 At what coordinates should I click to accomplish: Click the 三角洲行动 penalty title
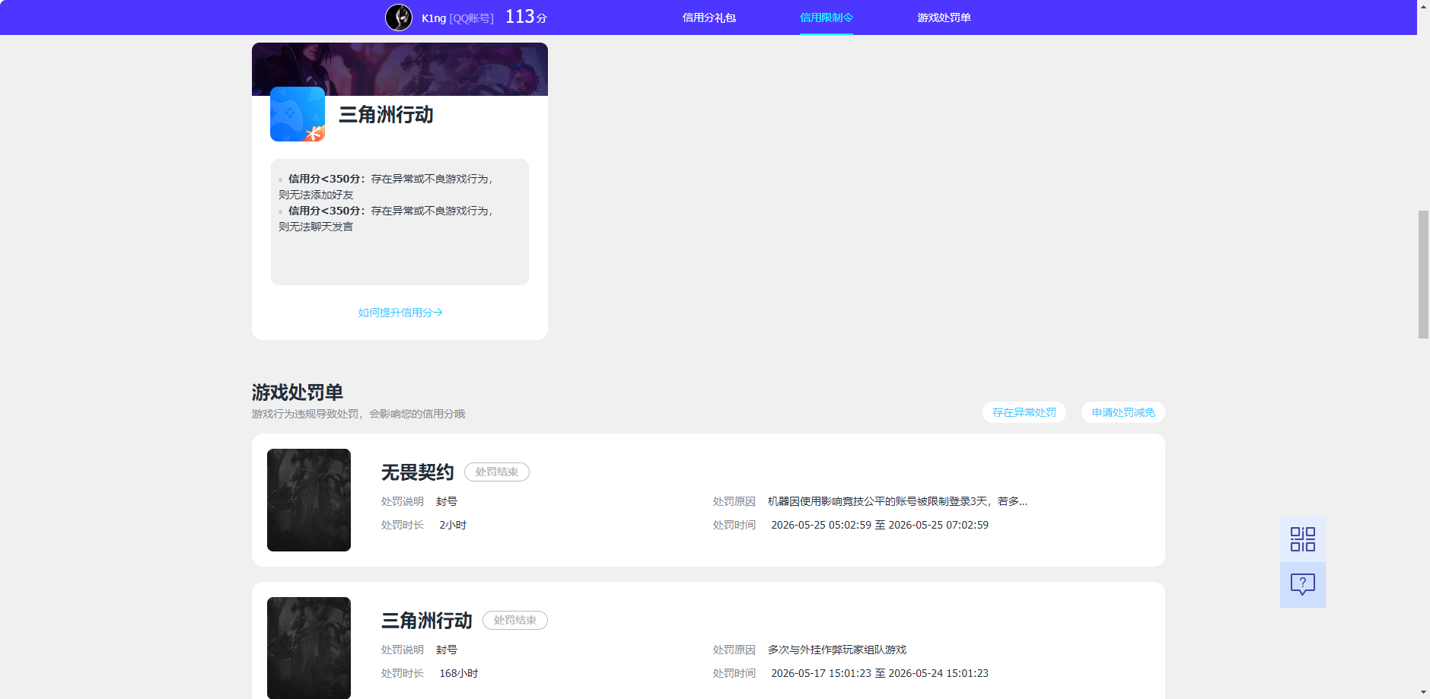426,621
